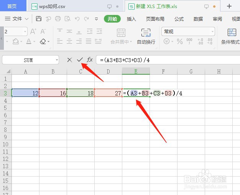The image size is (240, 195).
Task: Align cell content to vertical middle
Action: coord(69,31)
